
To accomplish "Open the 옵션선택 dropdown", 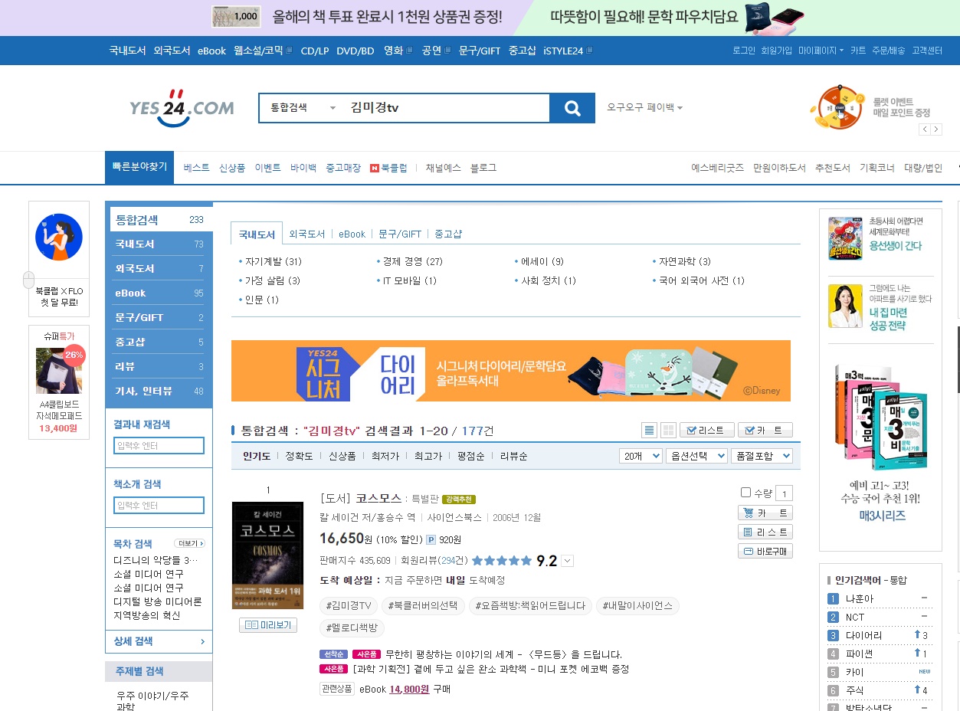I will 696,456.
